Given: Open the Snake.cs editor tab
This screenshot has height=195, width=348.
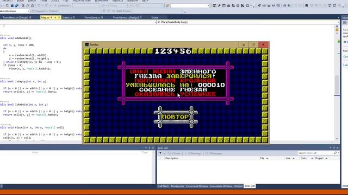Looking at the screenshot, I should coord(68,17).
